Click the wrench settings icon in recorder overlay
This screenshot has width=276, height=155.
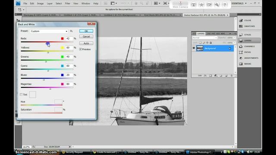pos(217,5)
